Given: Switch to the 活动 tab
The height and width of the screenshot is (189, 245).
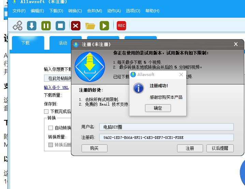Looking at the screenshot, I should 63,43.
